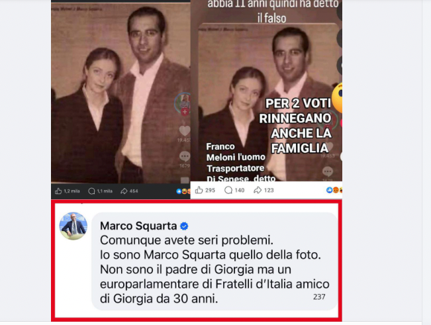
Task: Like the right post showing 295
Action: tap(199, 190)
